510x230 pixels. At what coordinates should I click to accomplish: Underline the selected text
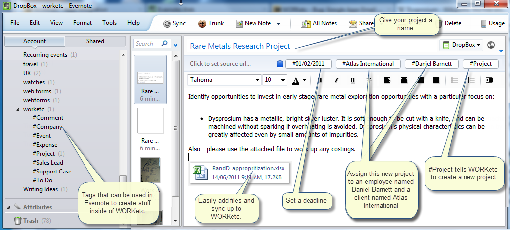(x=352, y=80)
